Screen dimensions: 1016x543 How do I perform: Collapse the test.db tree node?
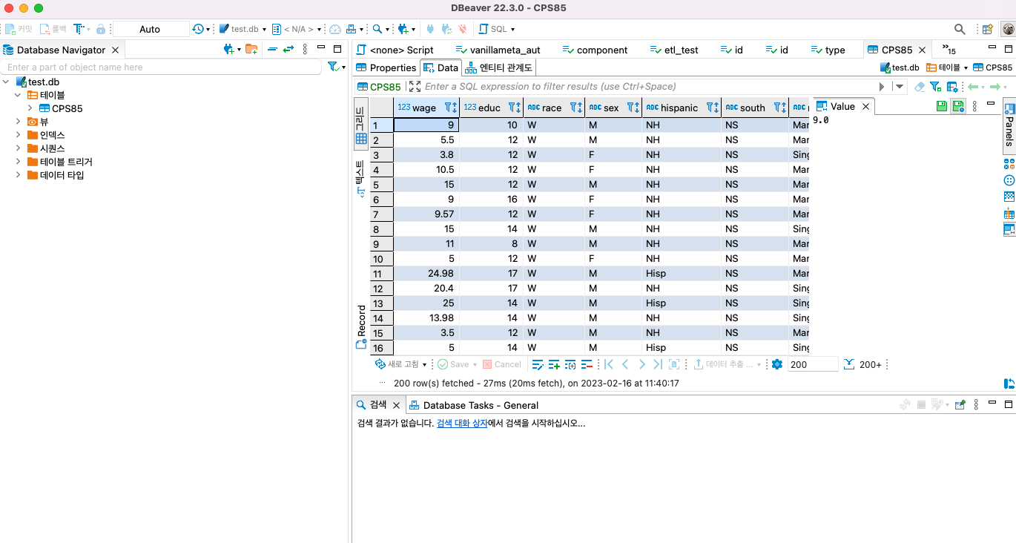(7, 82)
